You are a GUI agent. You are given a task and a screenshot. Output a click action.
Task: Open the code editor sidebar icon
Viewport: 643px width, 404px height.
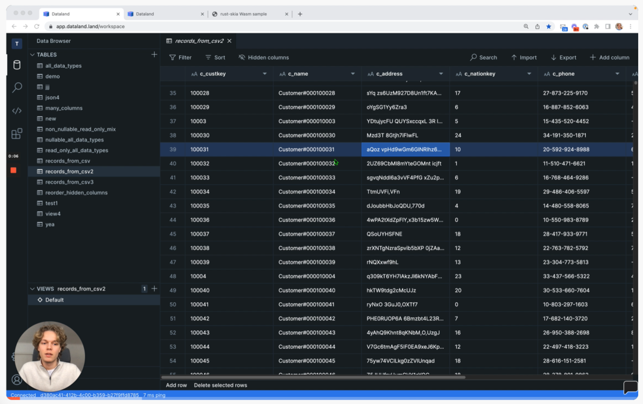coord(17,111)
